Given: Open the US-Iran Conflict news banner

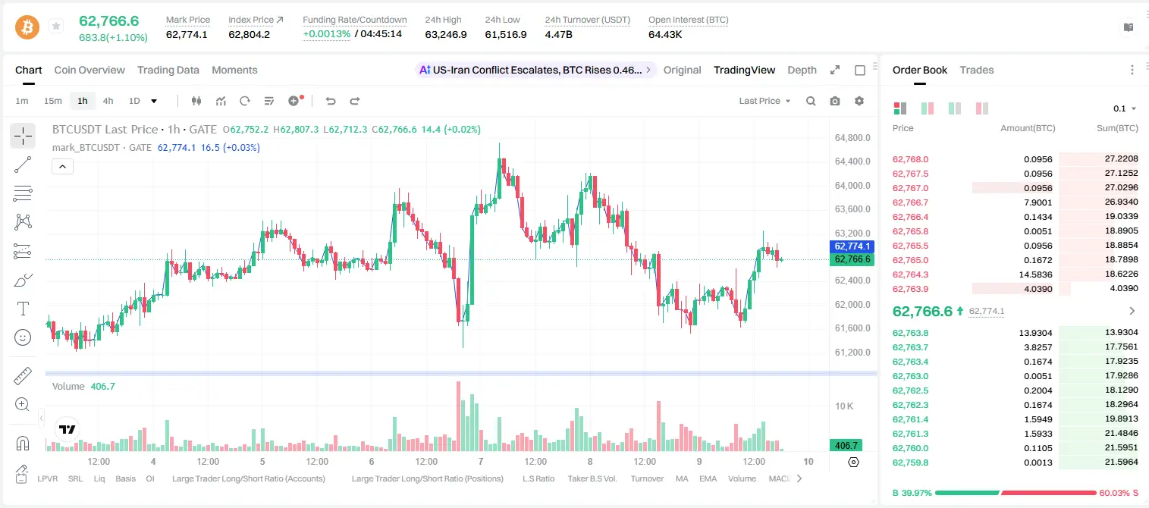Looking at the screenshot, I should click(534, 70).
